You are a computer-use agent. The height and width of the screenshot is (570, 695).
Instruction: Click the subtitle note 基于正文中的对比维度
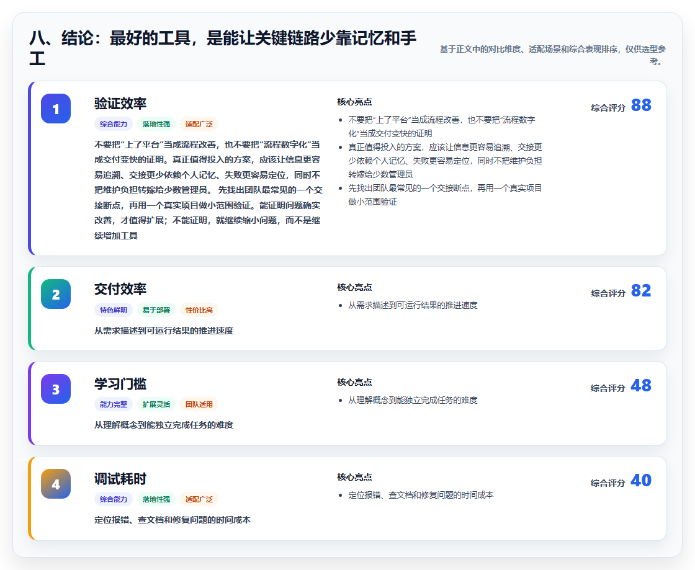553,55
